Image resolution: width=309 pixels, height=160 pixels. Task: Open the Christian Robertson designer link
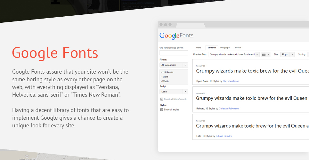[229, 108]
